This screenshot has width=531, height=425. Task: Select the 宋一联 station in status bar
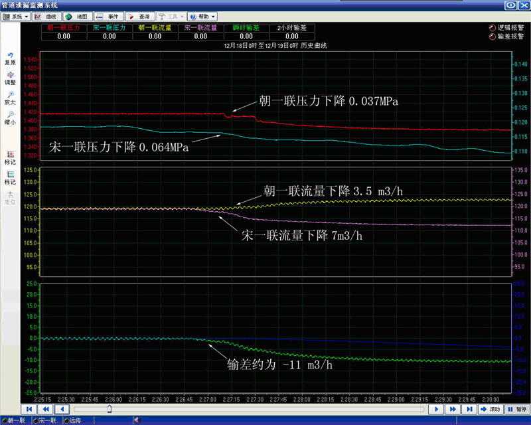coord(46,421)
